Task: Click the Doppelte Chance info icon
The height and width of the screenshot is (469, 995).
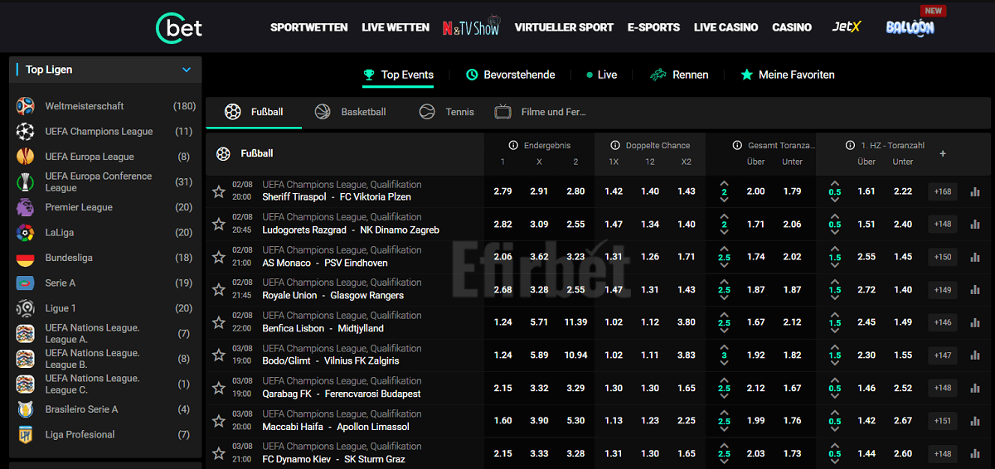Action: coord(614,145)
